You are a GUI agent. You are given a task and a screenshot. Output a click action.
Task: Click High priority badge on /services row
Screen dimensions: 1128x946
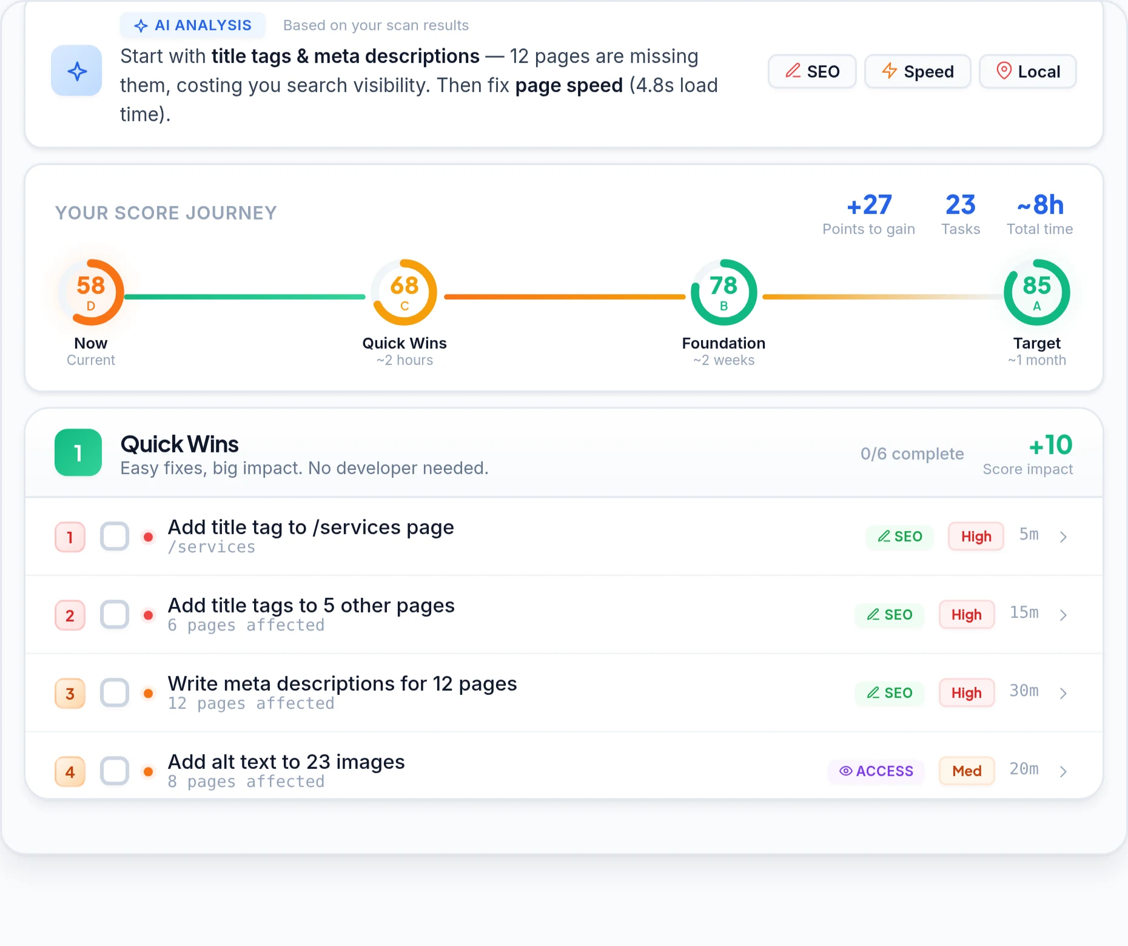click(x=976, y=537)
